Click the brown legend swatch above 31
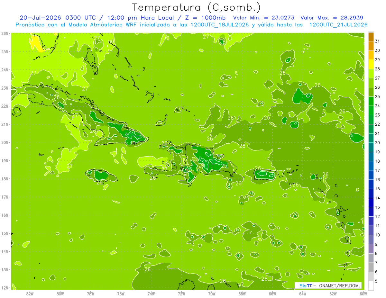Viewport: 386px width, 298px height. point(371,37)
